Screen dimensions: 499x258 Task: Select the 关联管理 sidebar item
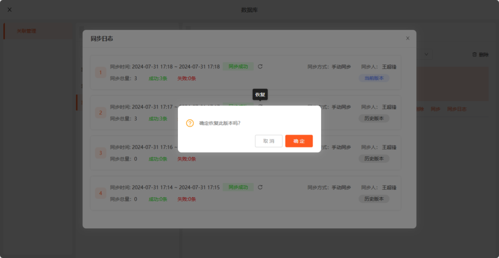click(38, 31)
